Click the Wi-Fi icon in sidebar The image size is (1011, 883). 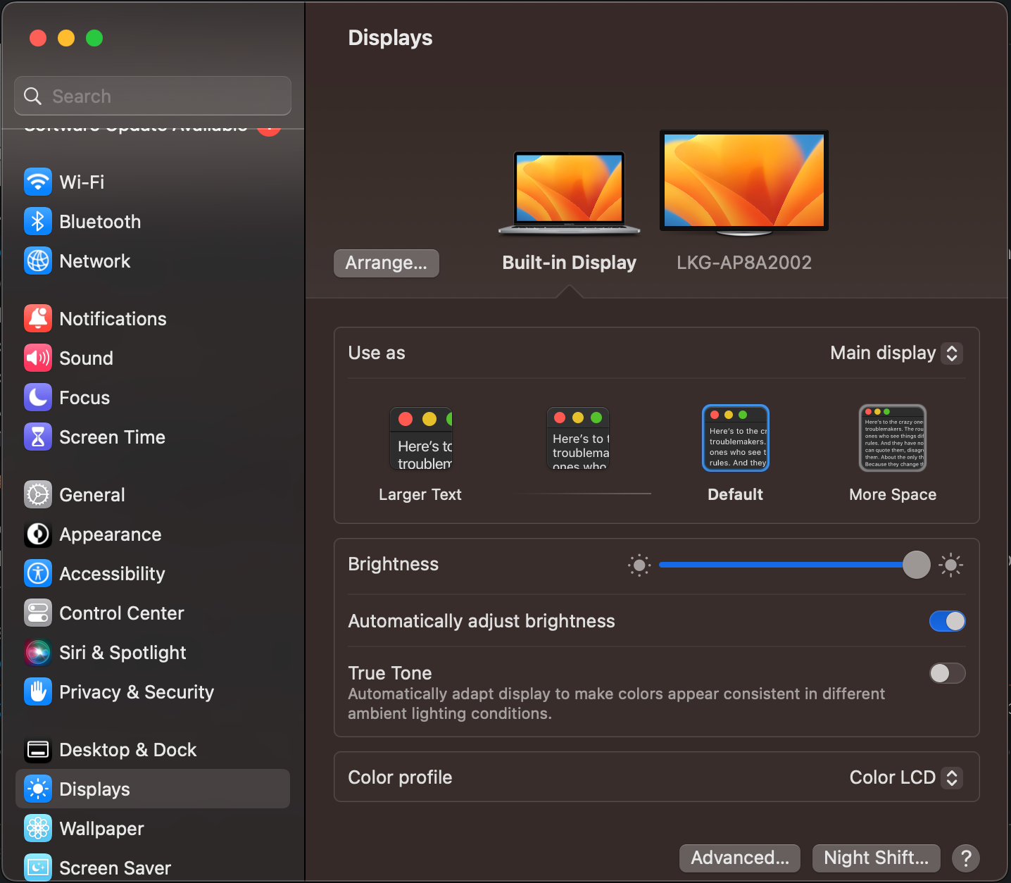click(38, 182)
